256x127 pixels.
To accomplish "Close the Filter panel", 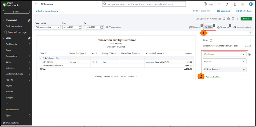I will pyautogui.click(x=250, y=41).
